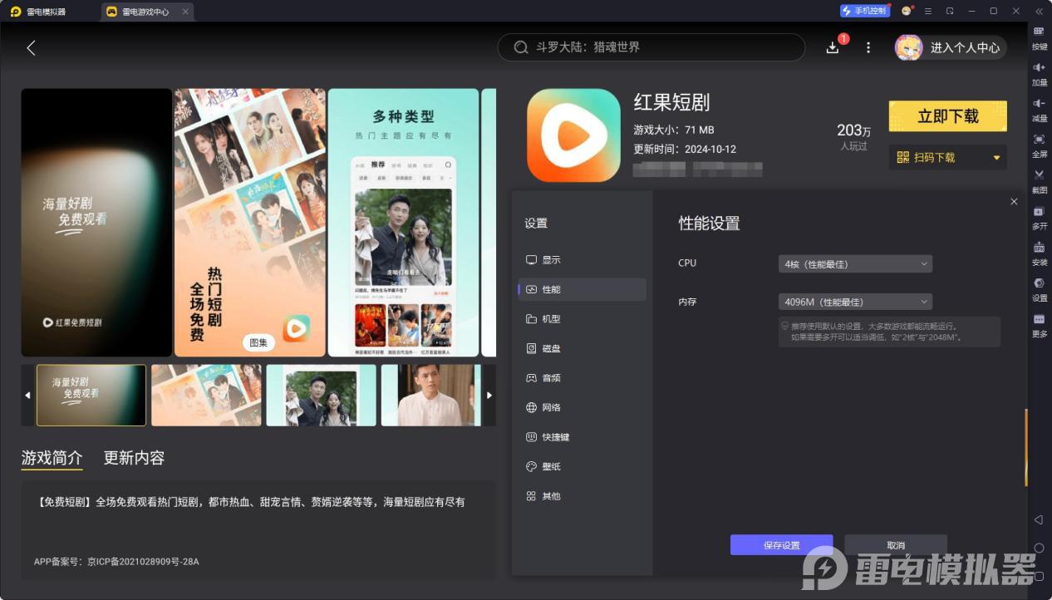Select 机型 settings category
Image resolution: width=1052 pixels, height=600 pixels.
582,319
